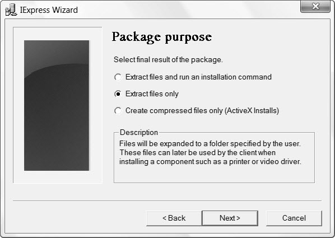
Task: Click the IExpress Wizard title text
Action: [49, 10]
